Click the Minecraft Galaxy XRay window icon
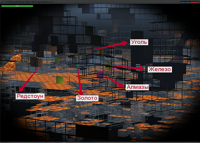This screenshot has width=200, height=143. pyautogui.click(x=1, y=2)
